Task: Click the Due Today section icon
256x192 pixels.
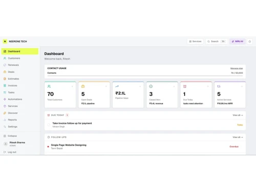Action: pos(49,115)
